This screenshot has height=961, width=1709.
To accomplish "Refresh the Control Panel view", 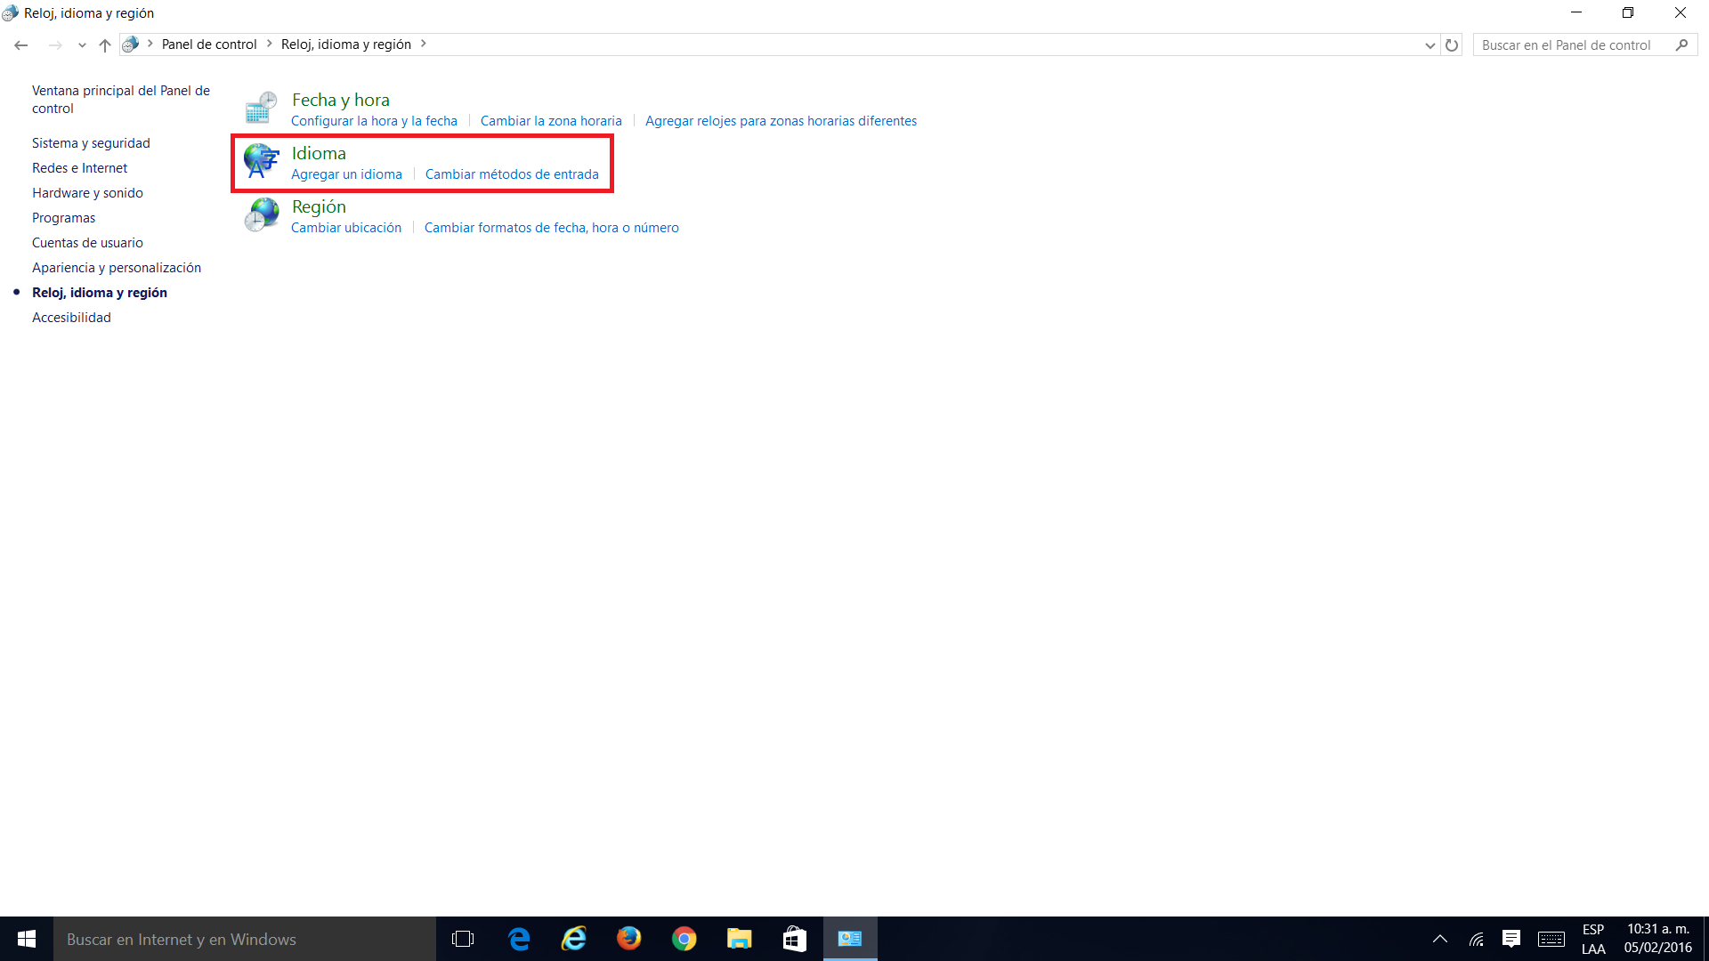I will tap(1452, 44).
